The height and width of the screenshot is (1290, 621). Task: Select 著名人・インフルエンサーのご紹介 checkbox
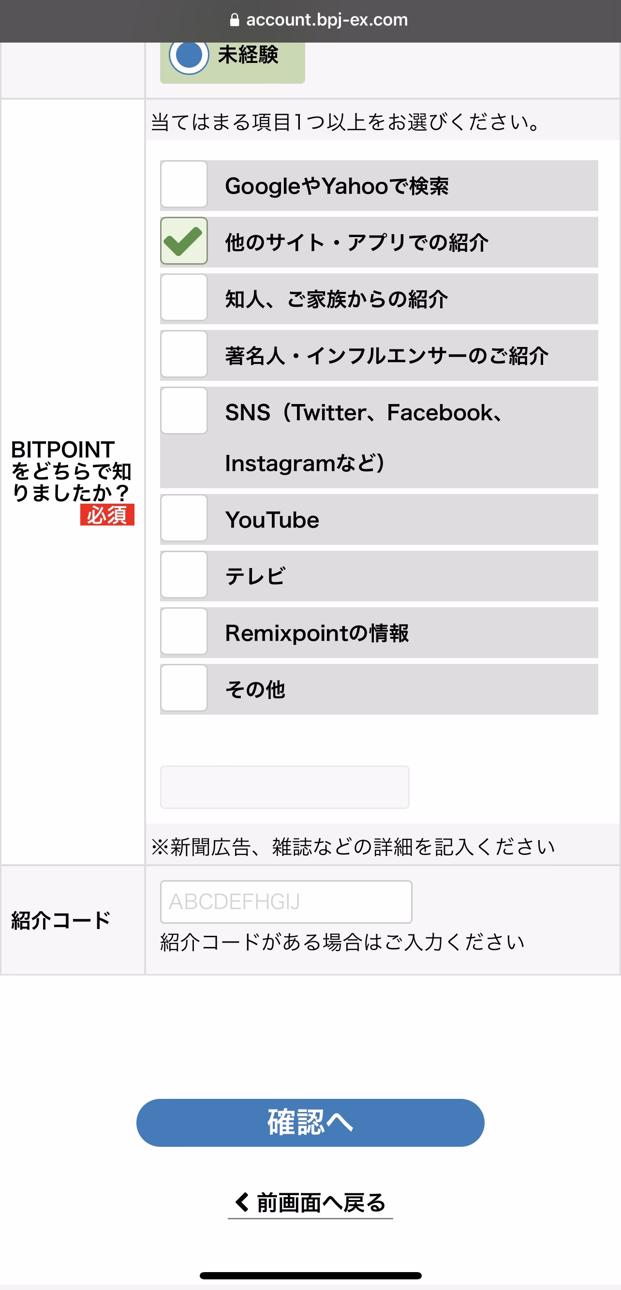point(184,354)
